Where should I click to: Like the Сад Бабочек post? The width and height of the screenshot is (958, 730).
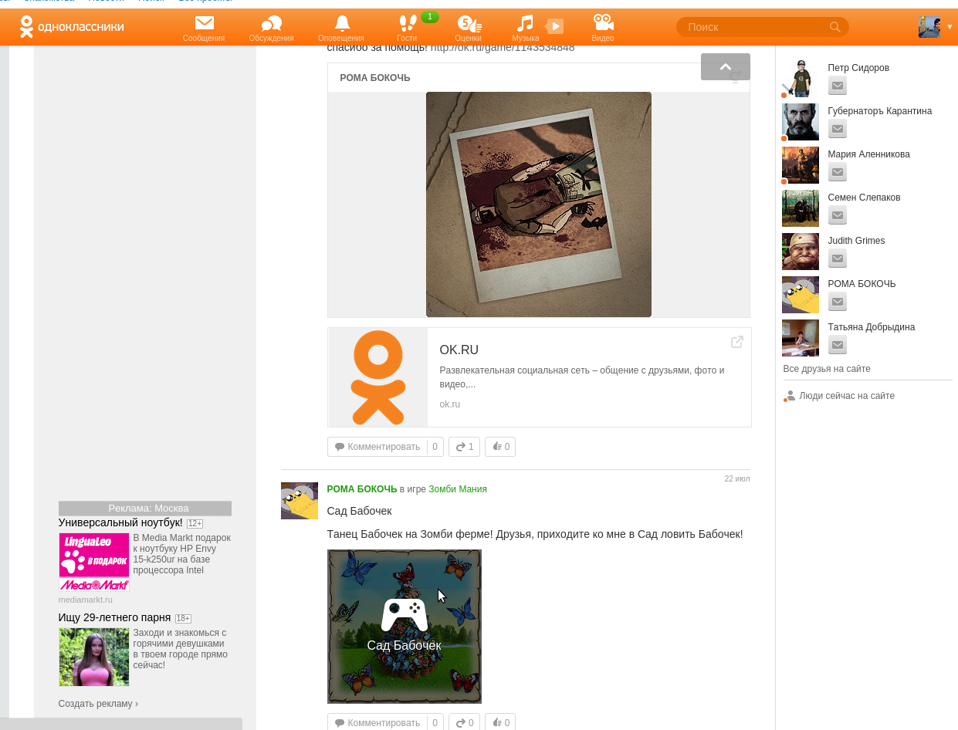500,723
